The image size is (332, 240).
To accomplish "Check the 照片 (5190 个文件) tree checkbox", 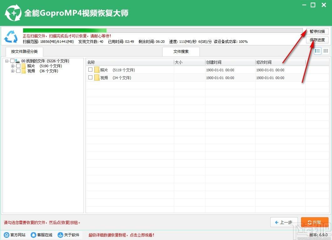I will [x=18, y=66].
